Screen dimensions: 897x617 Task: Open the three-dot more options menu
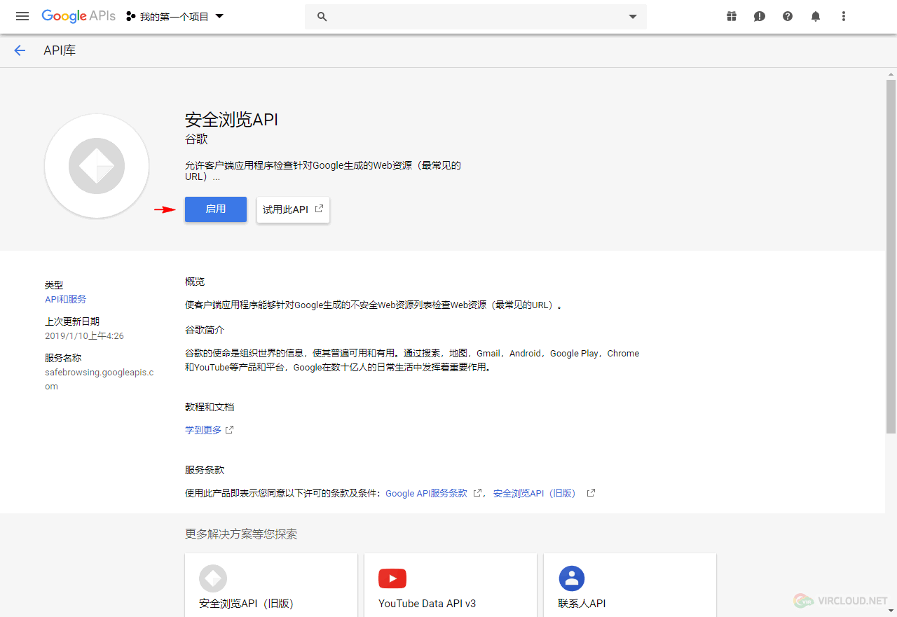[x=844, y=16]
